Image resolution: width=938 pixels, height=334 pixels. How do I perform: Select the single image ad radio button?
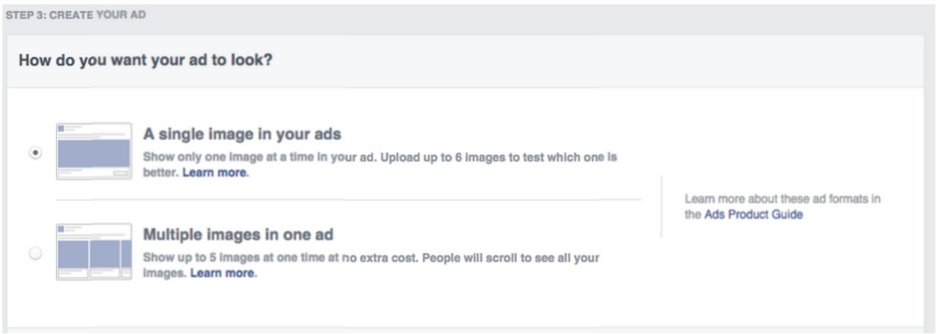pos(35,153)
